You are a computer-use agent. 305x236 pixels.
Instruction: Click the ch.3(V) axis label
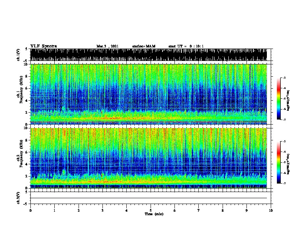[x=18, y=198]
